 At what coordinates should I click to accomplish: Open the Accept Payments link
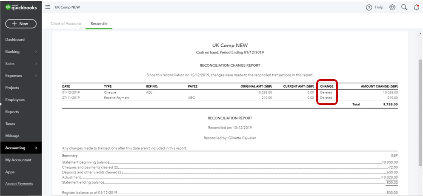click(19, 184)
